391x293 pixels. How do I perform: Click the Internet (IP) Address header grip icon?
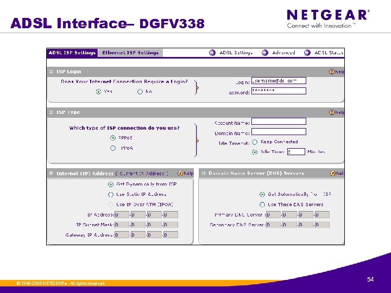[51, 173]
